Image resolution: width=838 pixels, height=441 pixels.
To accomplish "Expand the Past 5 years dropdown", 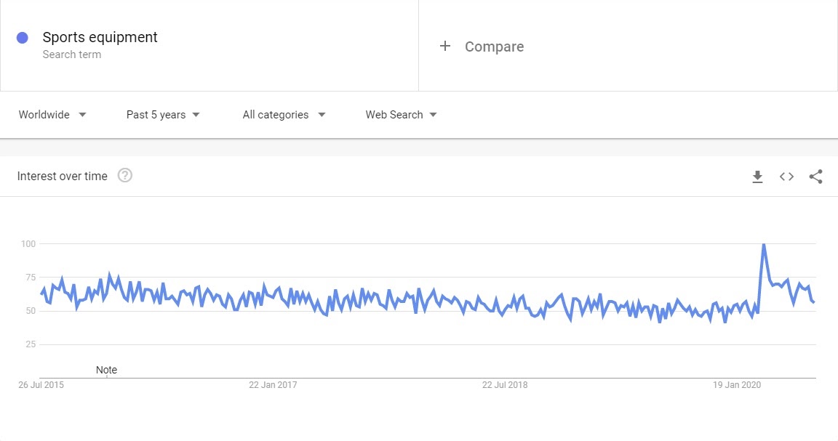I will 163,115.
